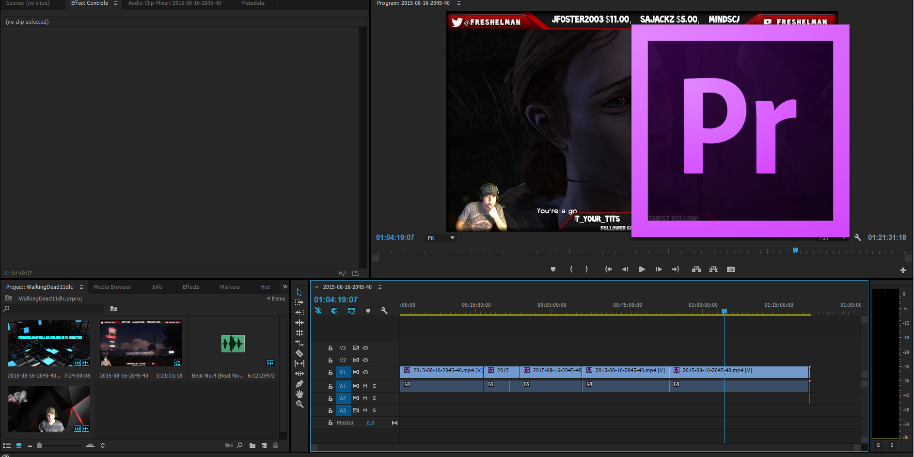Switch to Audio Clip Mixer tab
Viewport: 914px width, 457px height.
click(174, 3)
